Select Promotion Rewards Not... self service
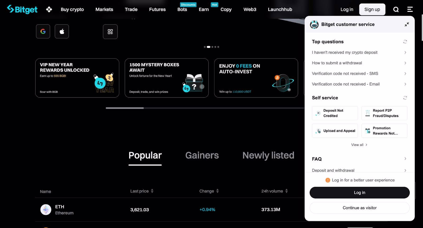 (384, 131)
